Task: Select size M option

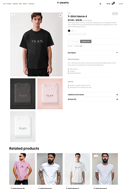Action: pyautogui.click(x=77, y=34)
